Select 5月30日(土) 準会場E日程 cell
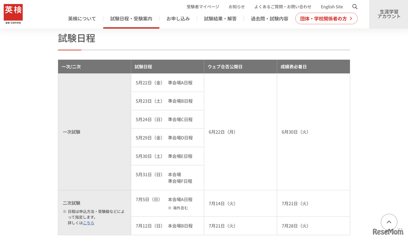408x239 pixels. 167,156
